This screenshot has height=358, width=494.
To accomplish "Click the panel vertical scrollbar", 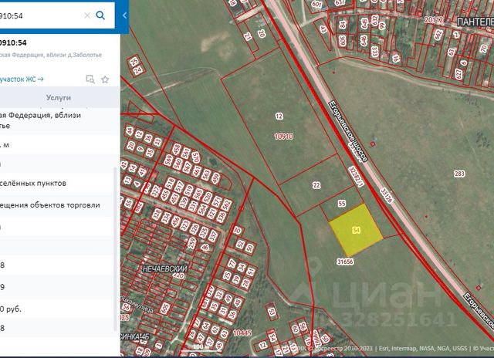I will pyautogui.click(x=115, y=248).
